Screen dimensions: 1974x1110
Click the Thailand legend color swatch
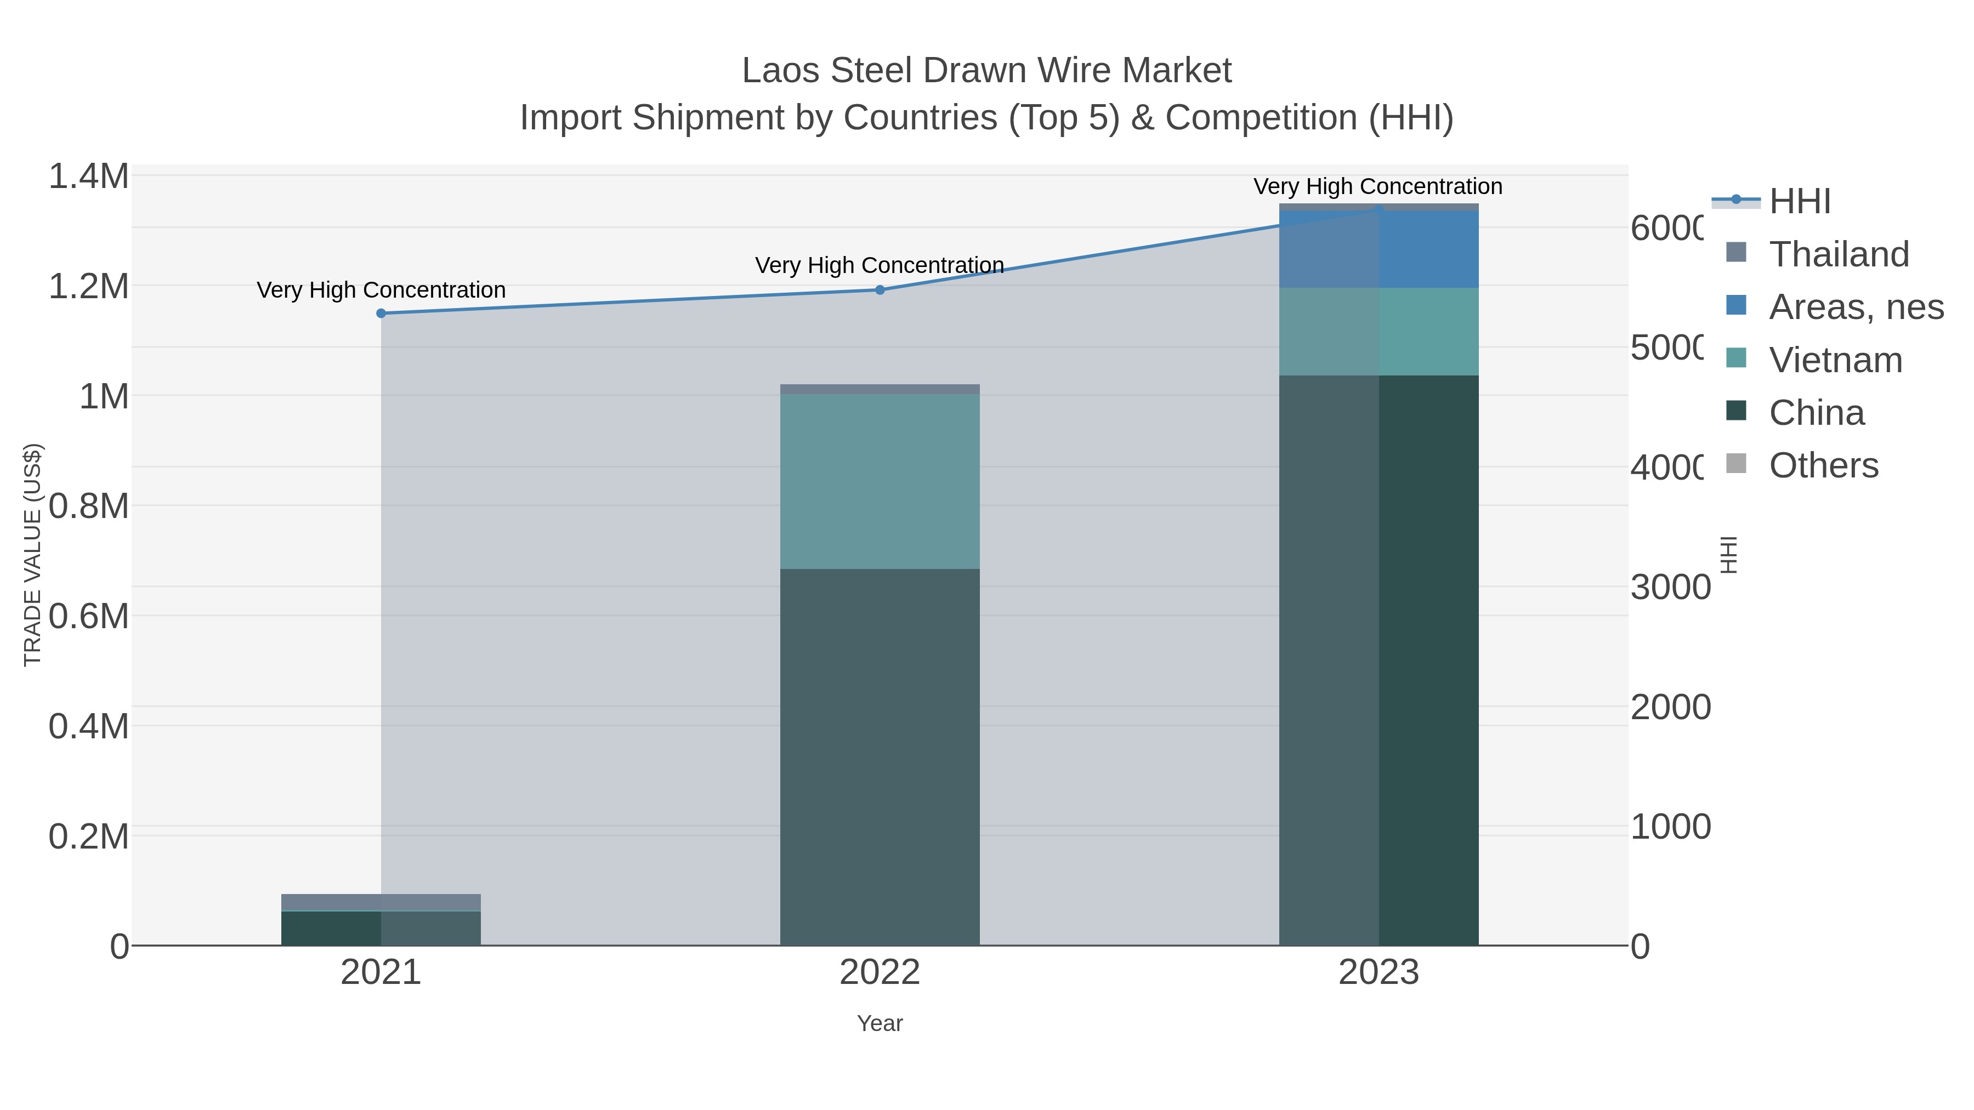1735,252
